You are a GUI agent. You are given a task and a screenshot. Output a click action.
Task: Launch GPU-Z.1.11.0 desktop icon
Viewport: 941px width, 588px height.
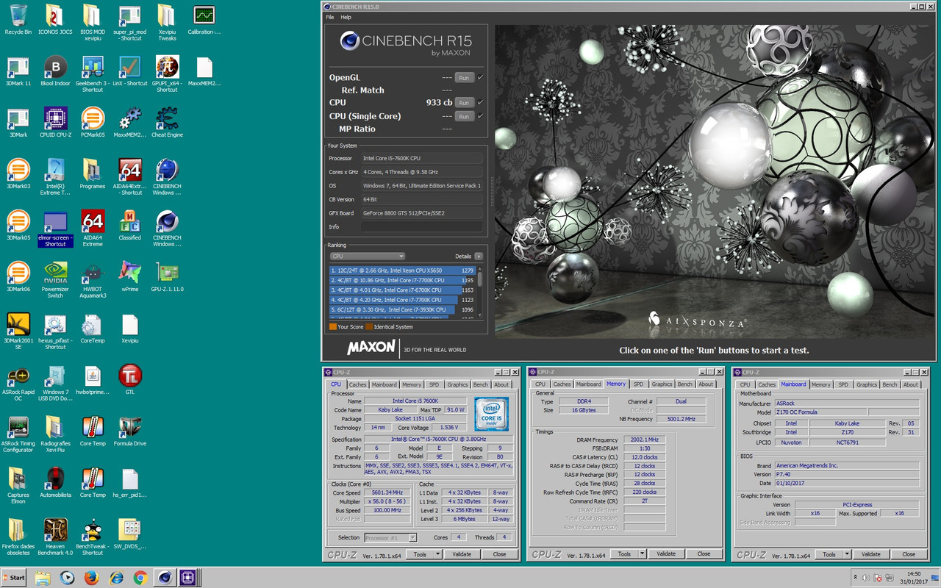[167, 273]
